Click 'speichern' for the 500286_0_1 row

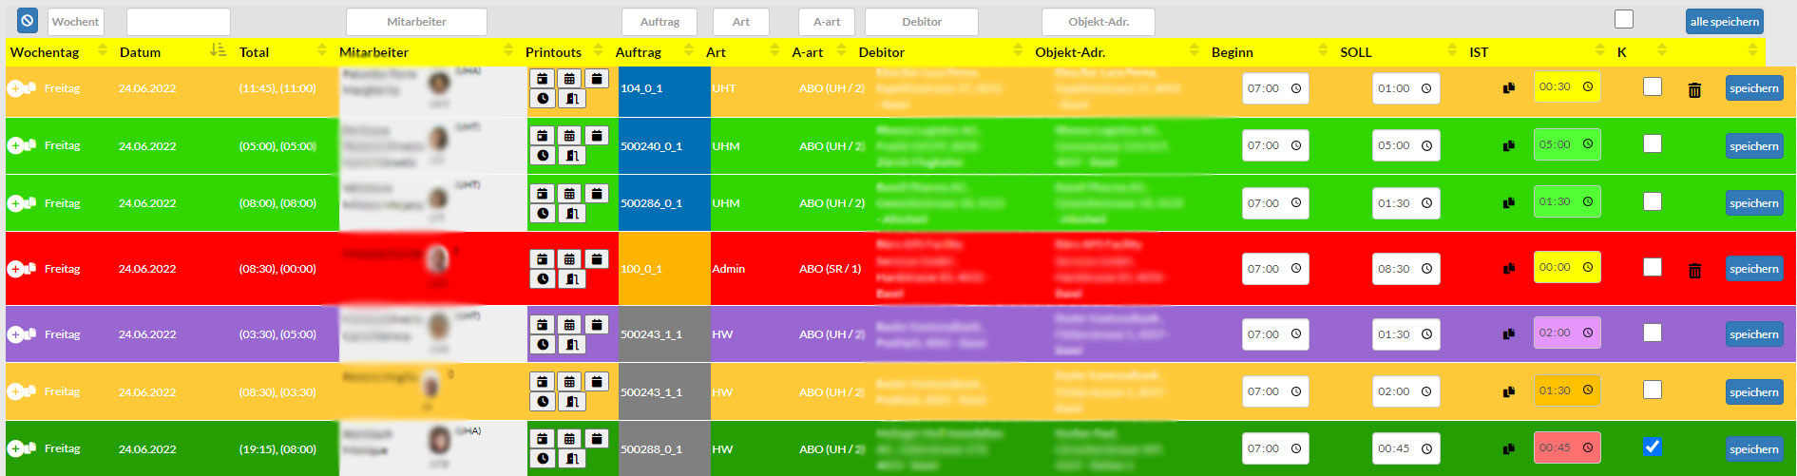[x=1753, y=203]
